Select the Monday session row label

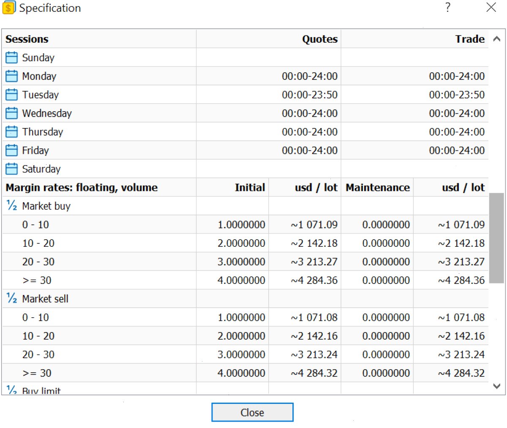tap(39, 76)
